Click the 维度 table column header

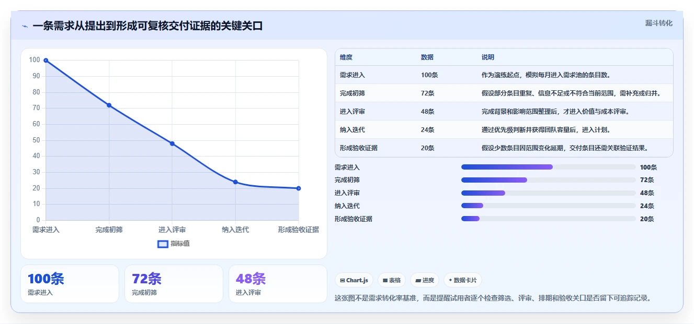pos(346,57)
